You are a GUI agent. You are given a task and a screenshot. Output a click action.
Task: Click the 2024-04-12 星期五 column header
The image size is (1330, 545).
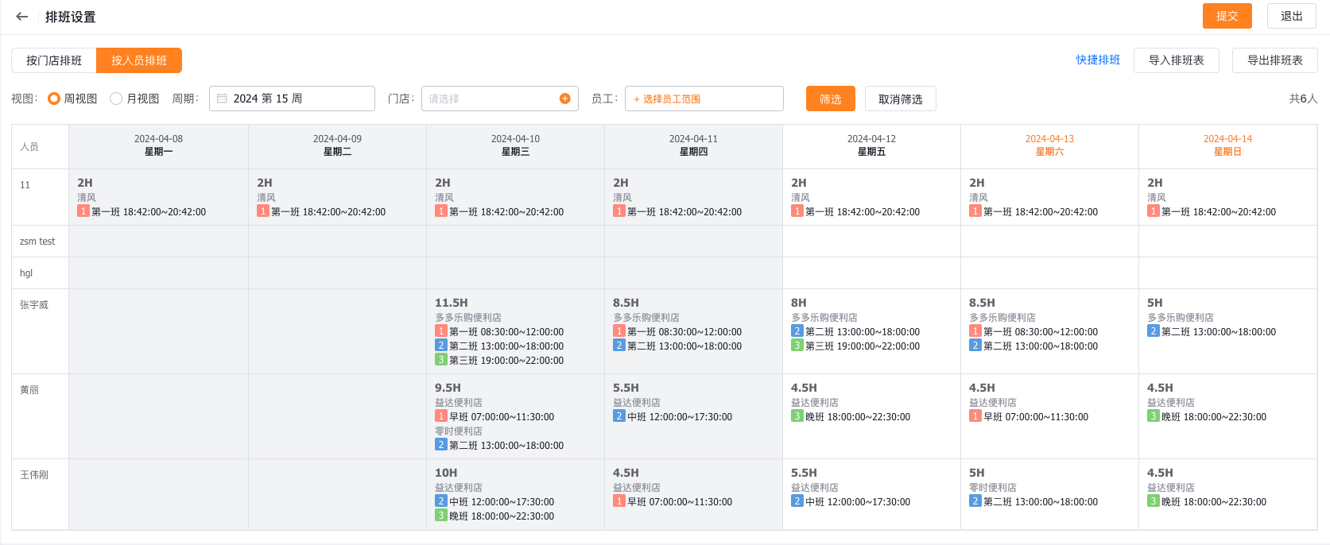point(871,145)
